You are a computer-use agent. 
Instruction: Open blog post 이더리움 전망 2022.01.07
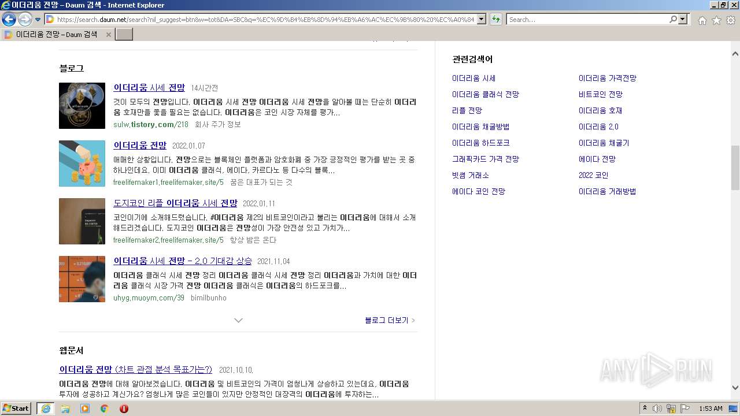pyautogui.click(x=140, y=146)
